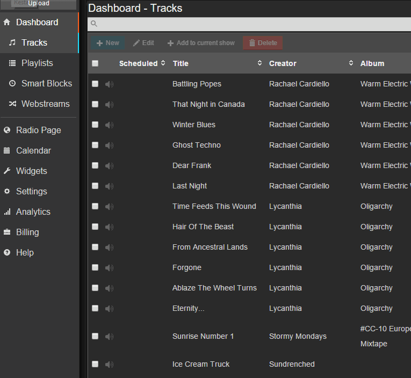The width and height of the screenshot is (411, 378).
Task: Click the Settings gear icon
Action: point(7,191)
